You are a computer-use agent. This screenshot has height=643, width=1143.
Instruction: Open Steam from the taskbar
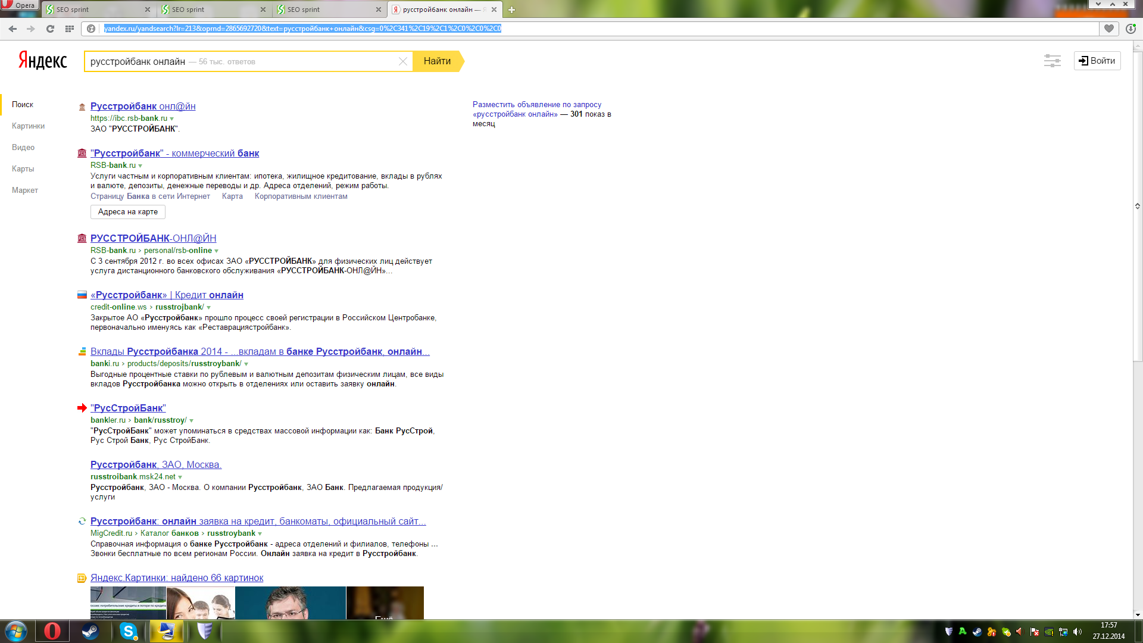[90, 631]
